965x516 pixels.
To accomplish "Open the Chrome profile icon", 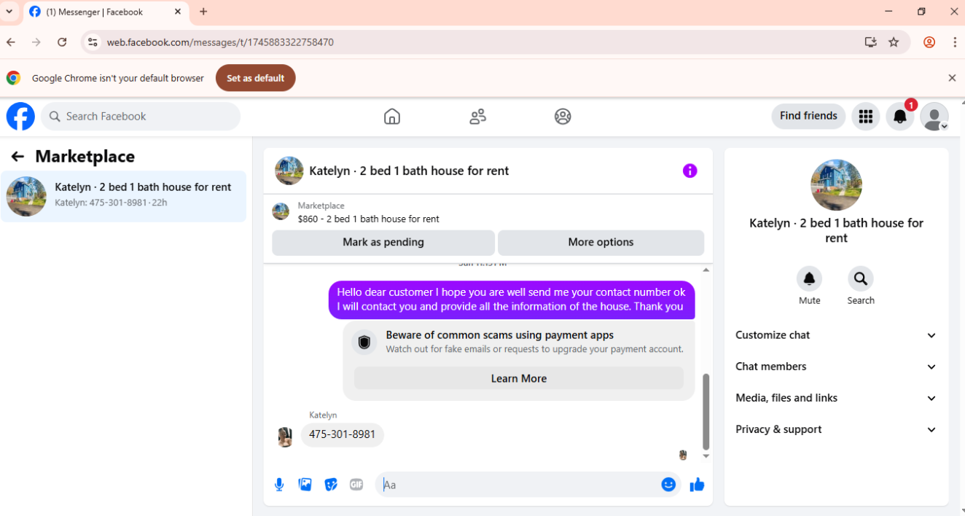I will [929, 42].
